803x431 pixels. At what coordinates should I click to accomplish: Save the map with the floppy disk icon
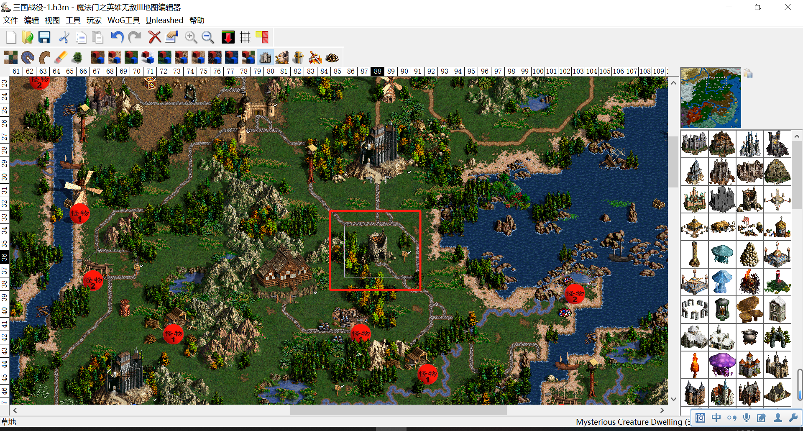click(x=44, y=37)
